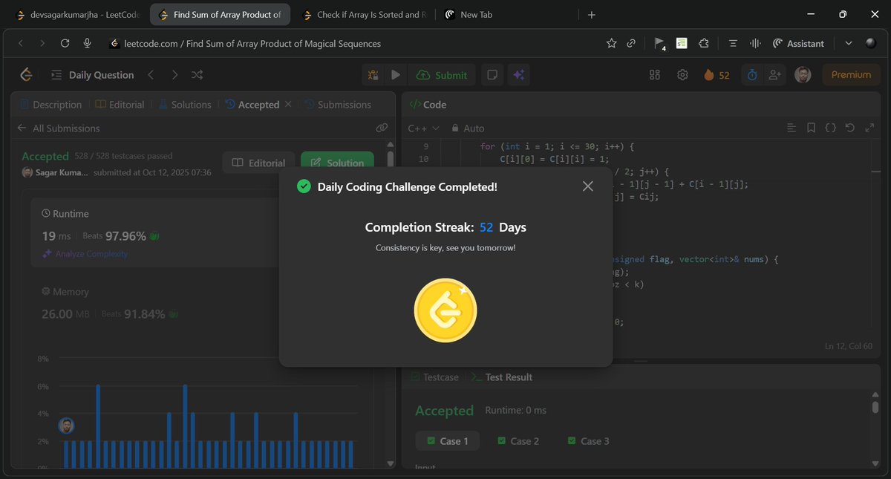Switch to the Solutions tab
The height and width of the screenshot is (479, 891).
(183, 105)
